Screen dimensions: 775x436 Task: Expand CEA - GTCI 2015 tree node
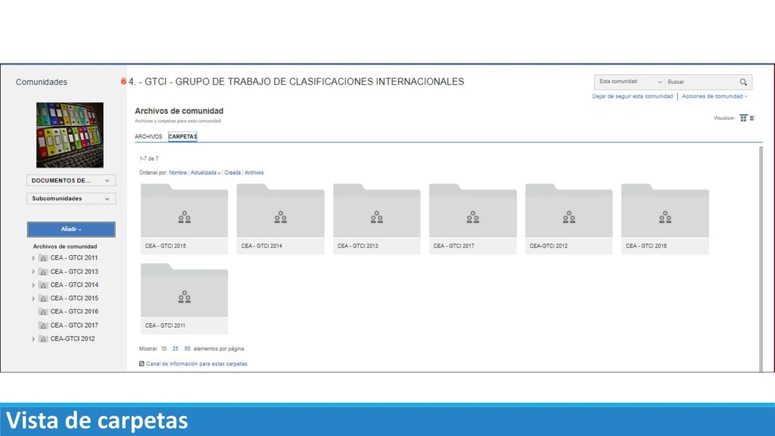tap(33, 298)
